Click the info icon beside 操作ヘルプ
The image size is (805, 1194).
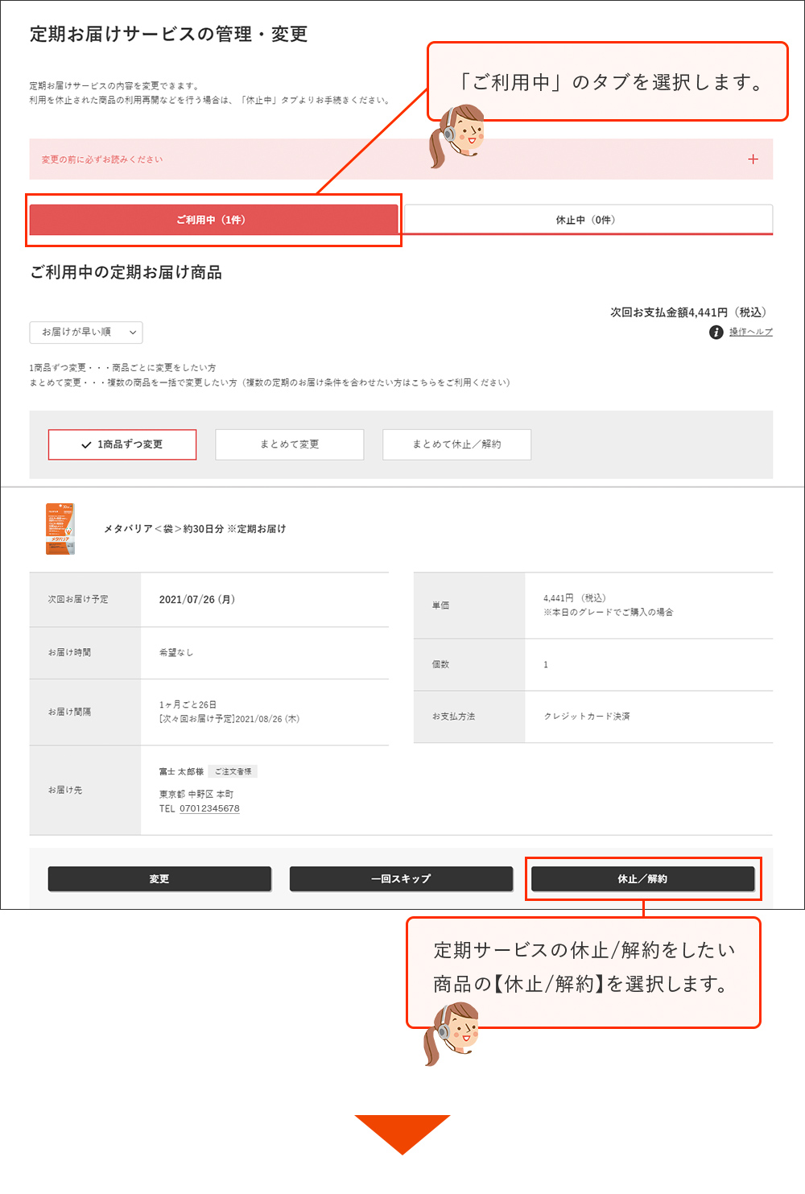coord(715,332)
